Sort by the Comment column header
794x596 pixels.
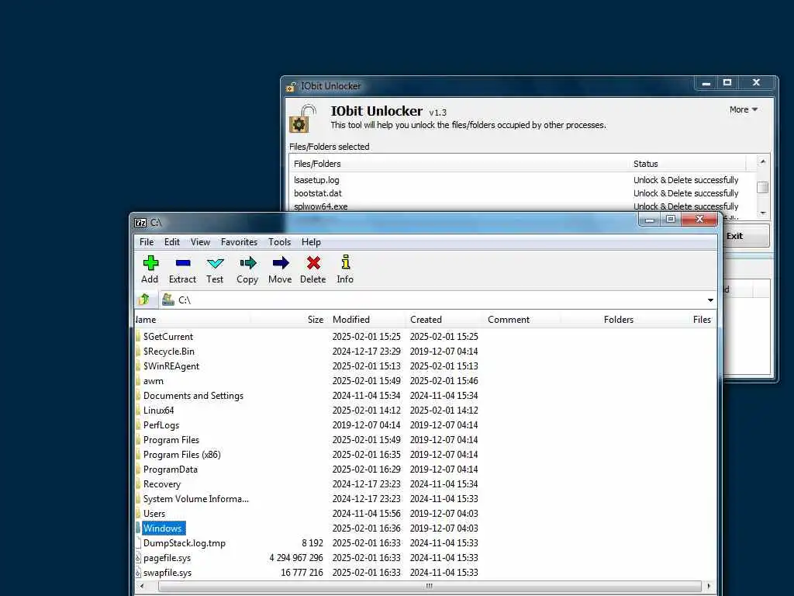pyautogui.click(x=523, y=320)
